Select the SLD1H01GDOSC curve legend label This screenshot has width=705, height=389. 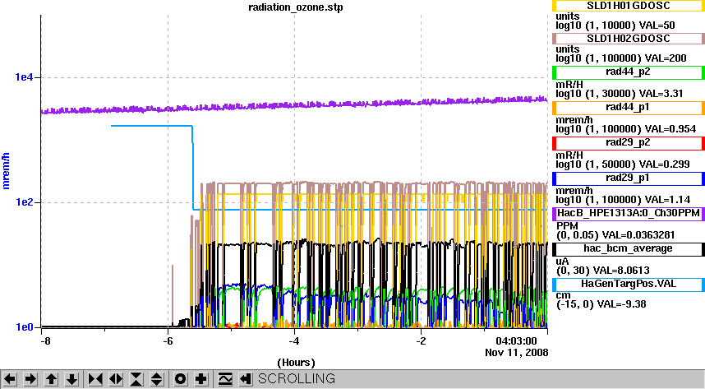coord(628,6)
